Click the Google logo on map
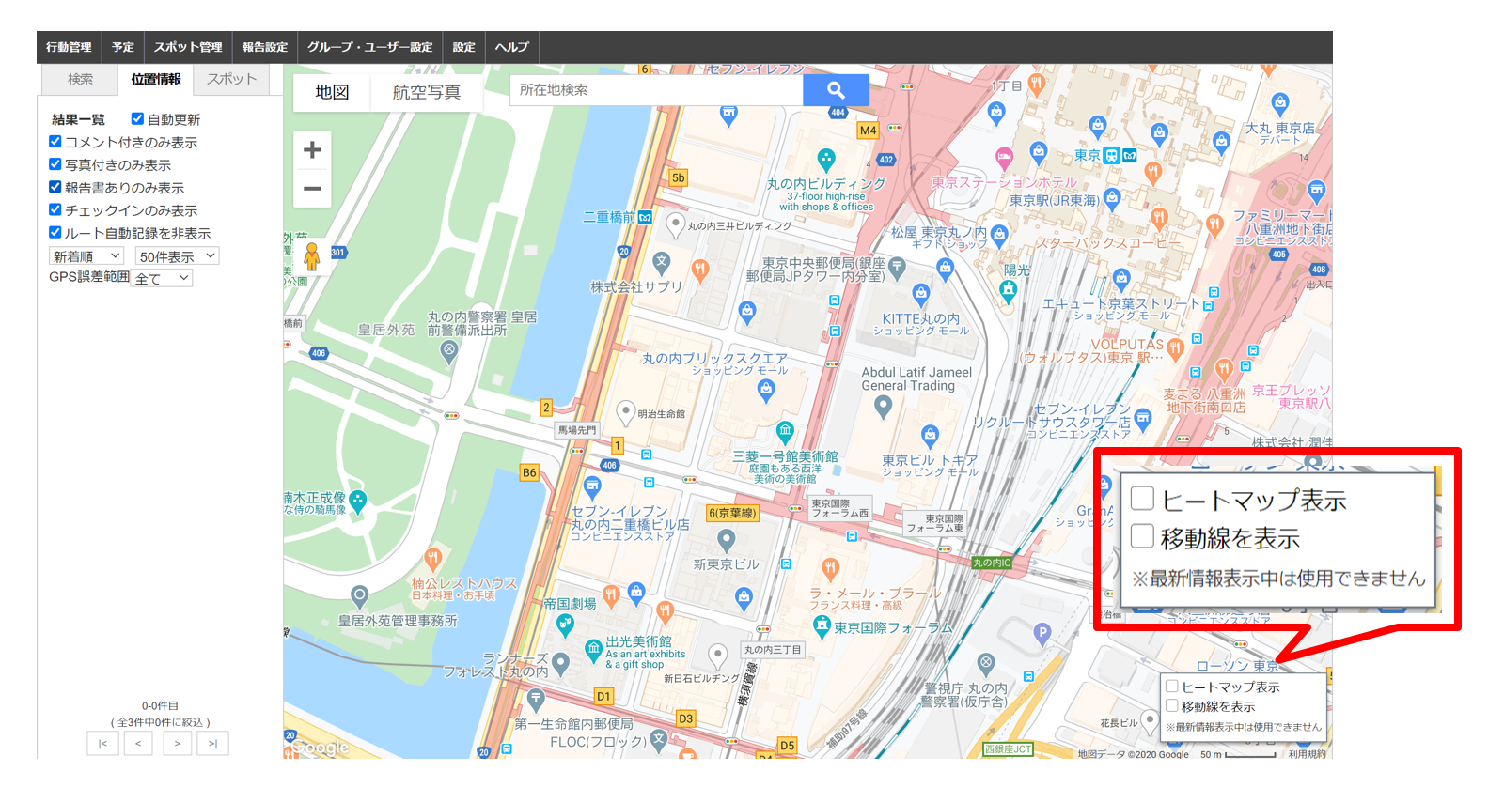The width and height of the screenshot is (1488, 787). pos(320,747)
